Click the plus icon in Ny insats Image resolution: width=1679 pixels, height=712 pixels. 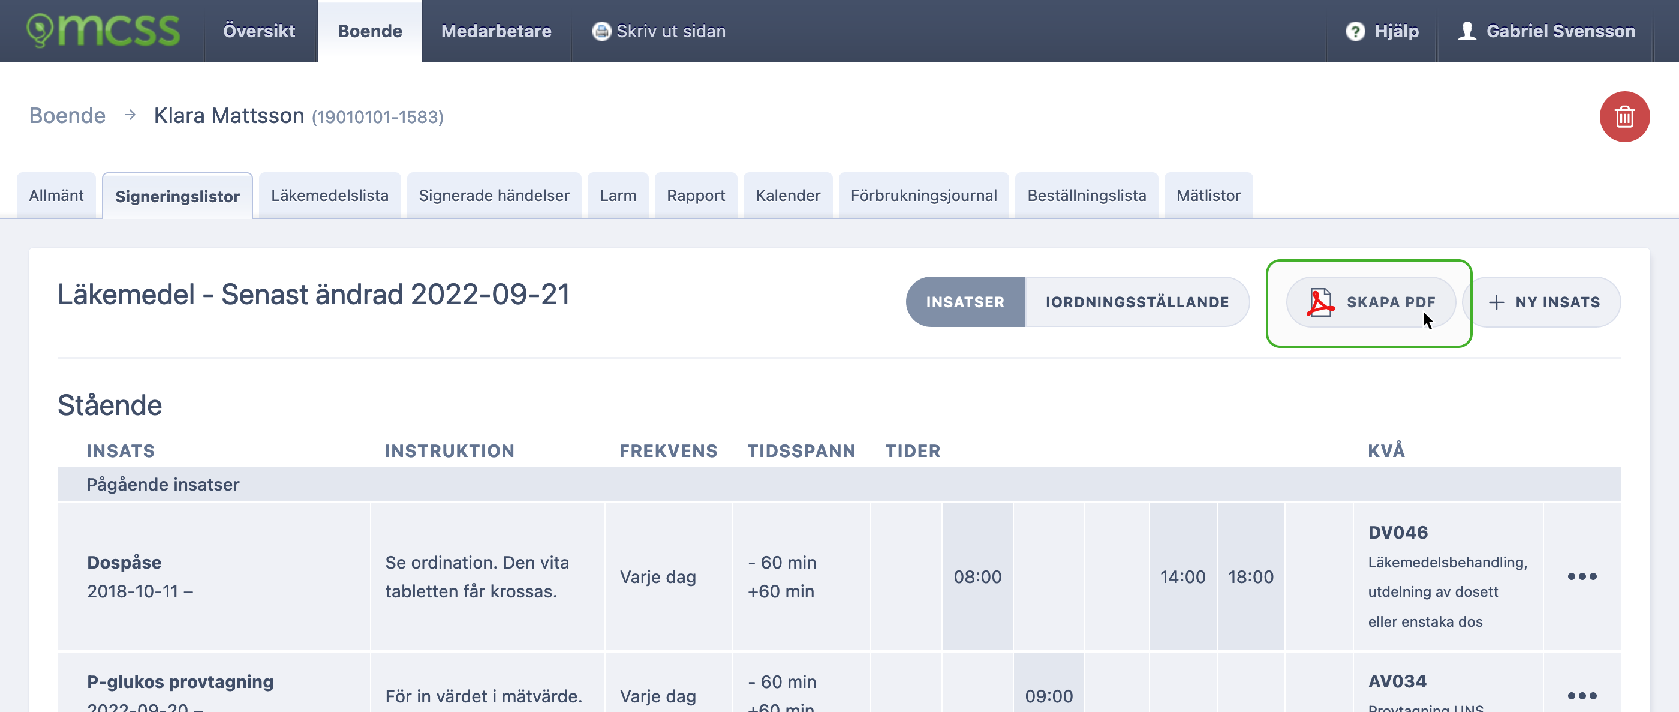click(1497, 302)
